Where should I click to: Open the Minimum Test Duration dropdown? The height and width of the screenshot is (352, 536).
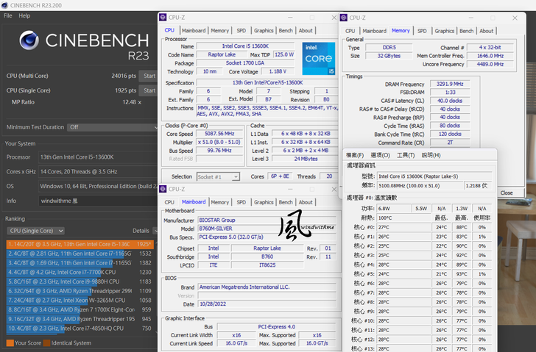click(x=110, y=127)
